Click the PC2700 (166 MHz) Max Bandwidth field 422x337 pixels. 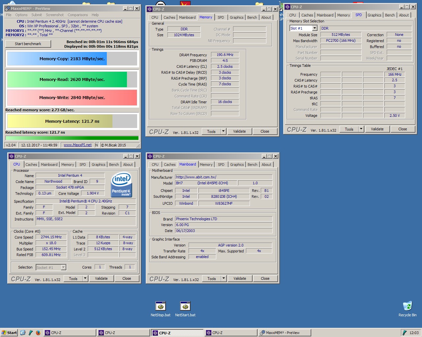341,40
